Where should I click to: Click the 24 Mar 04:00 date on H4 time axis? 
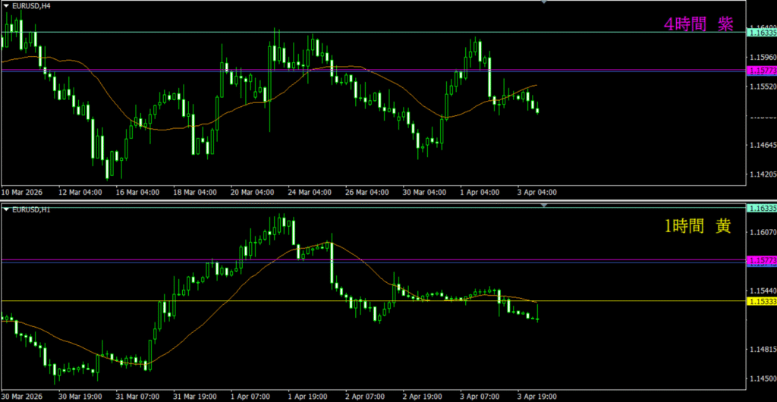point(309,192)
